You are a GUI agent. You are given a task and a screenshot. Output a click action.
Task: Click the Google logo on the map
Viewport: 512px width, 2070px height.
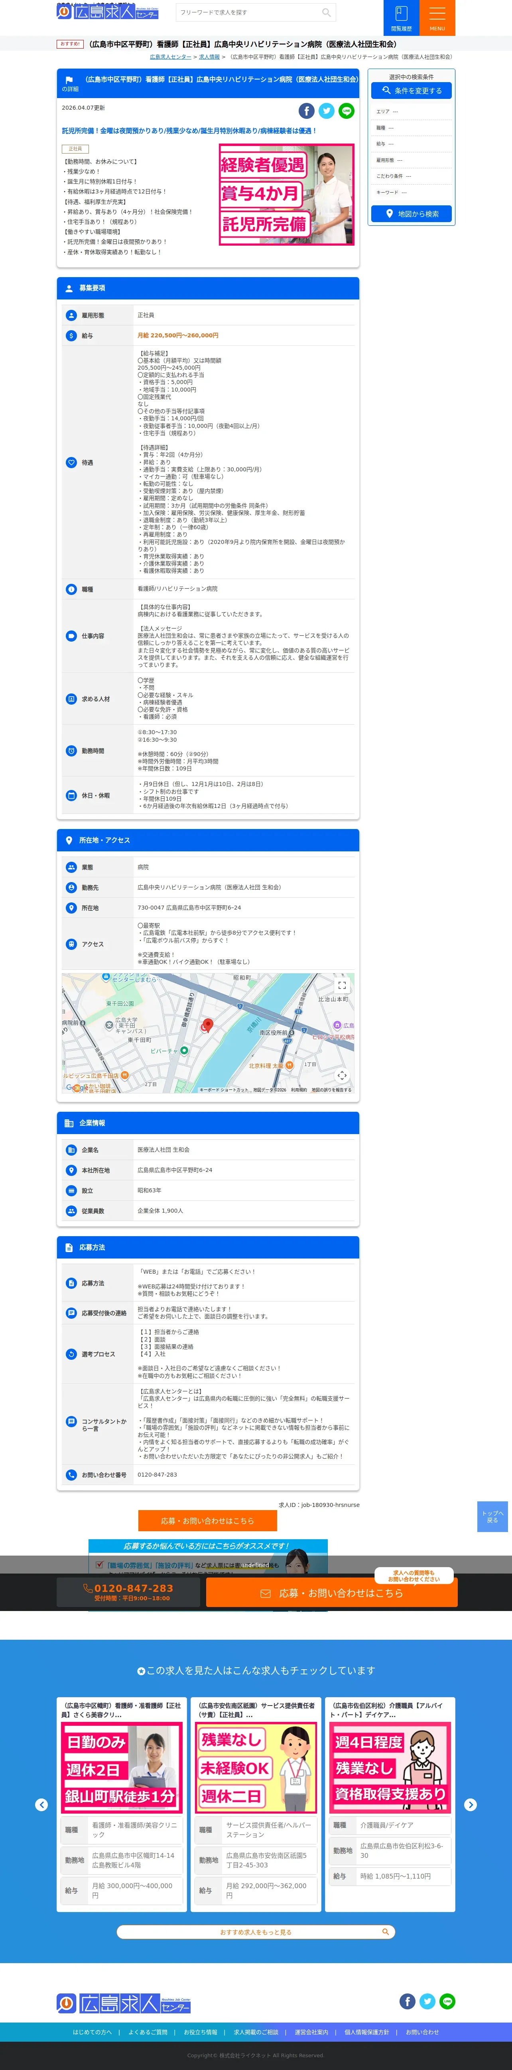click(77, 1087)
